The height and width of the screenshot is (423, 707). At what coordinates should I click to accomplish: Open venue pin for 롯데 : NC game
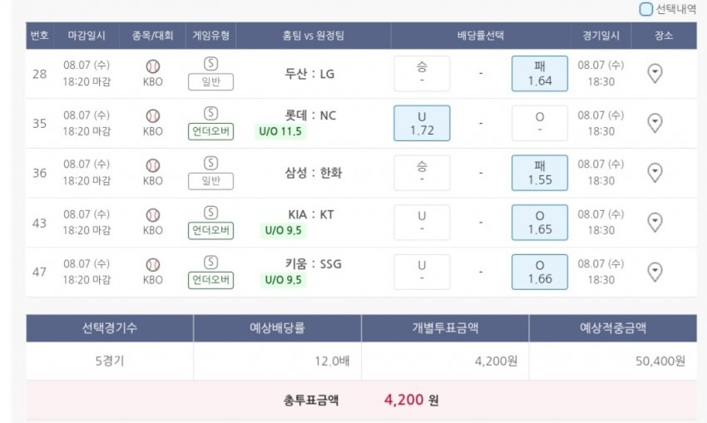click(x=655, y=124)
